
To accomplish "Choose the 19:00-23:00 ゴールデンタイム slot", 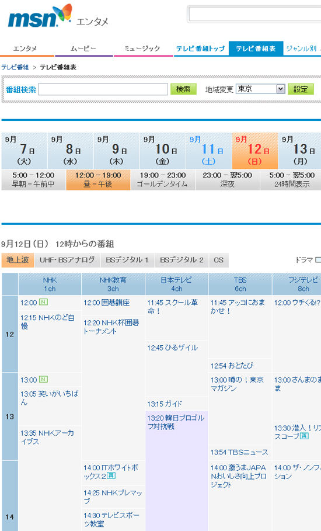I will click(163, 180).
